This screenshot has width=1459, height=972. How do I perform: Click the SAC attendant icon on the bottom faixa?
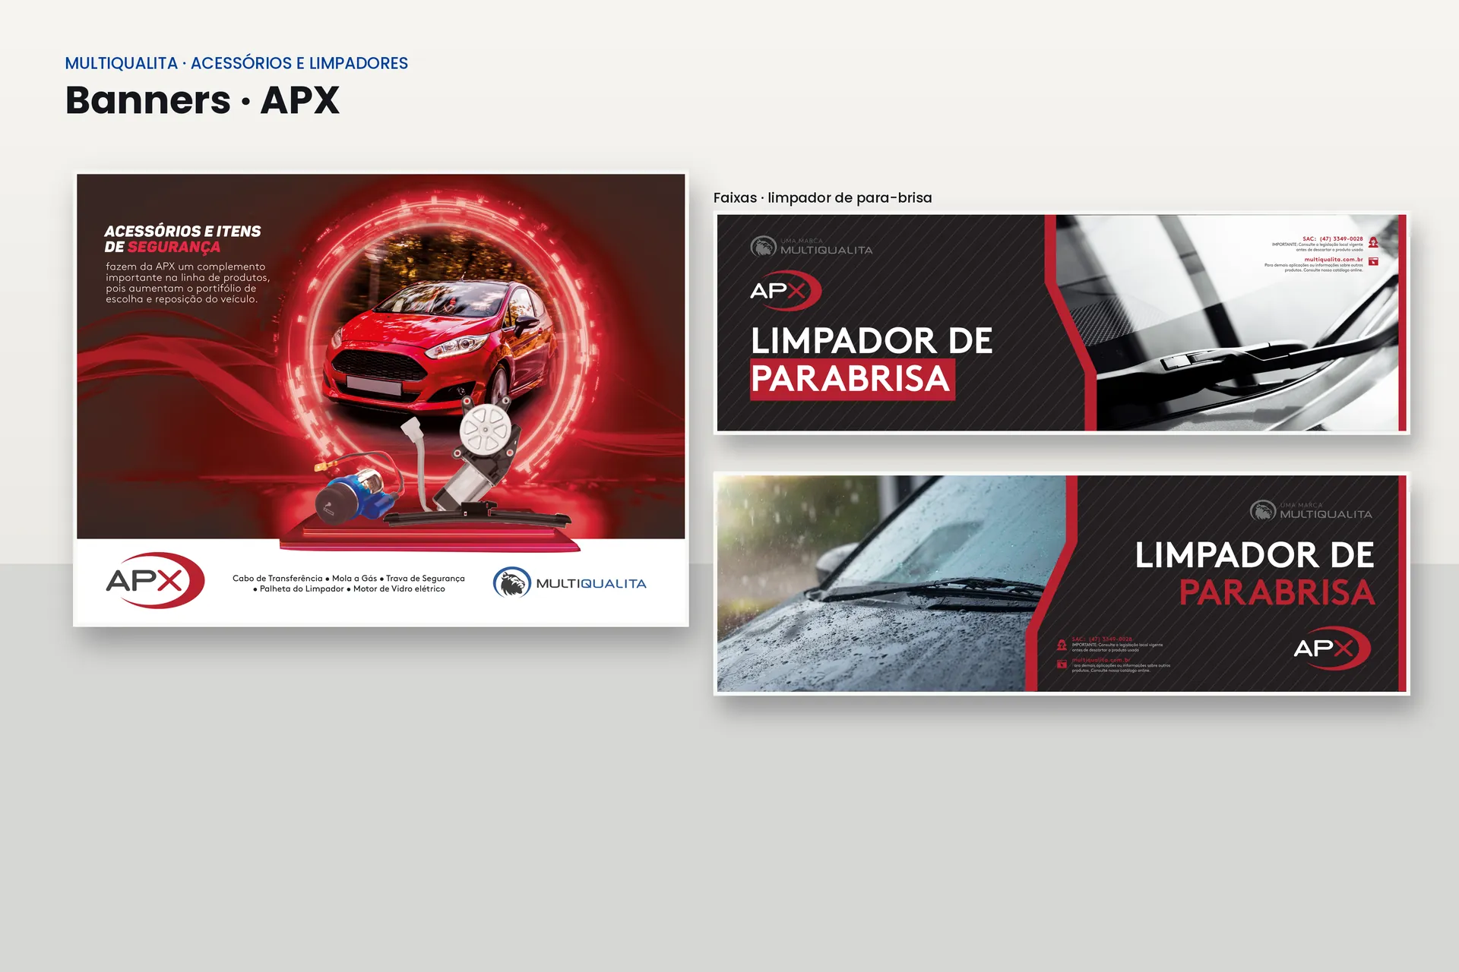tap(1062, 645)
